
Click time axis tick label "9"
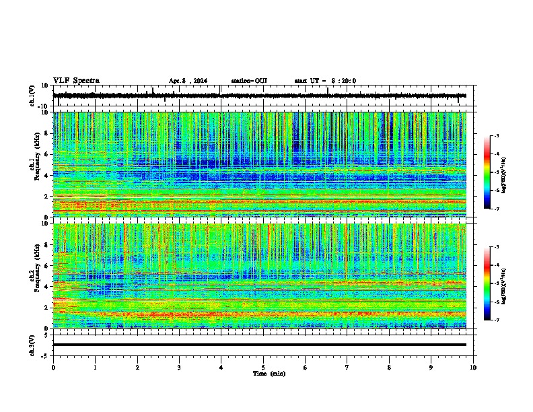[x=431, y=368]
